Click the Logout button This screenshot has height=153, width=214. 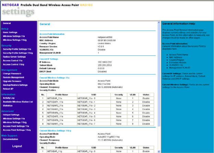17,146
